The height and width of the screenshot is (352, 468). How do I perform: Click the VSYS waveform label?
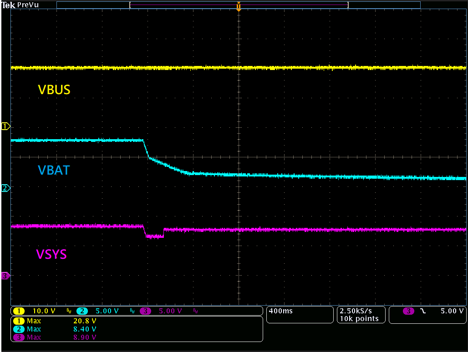(x=51, y=254)
